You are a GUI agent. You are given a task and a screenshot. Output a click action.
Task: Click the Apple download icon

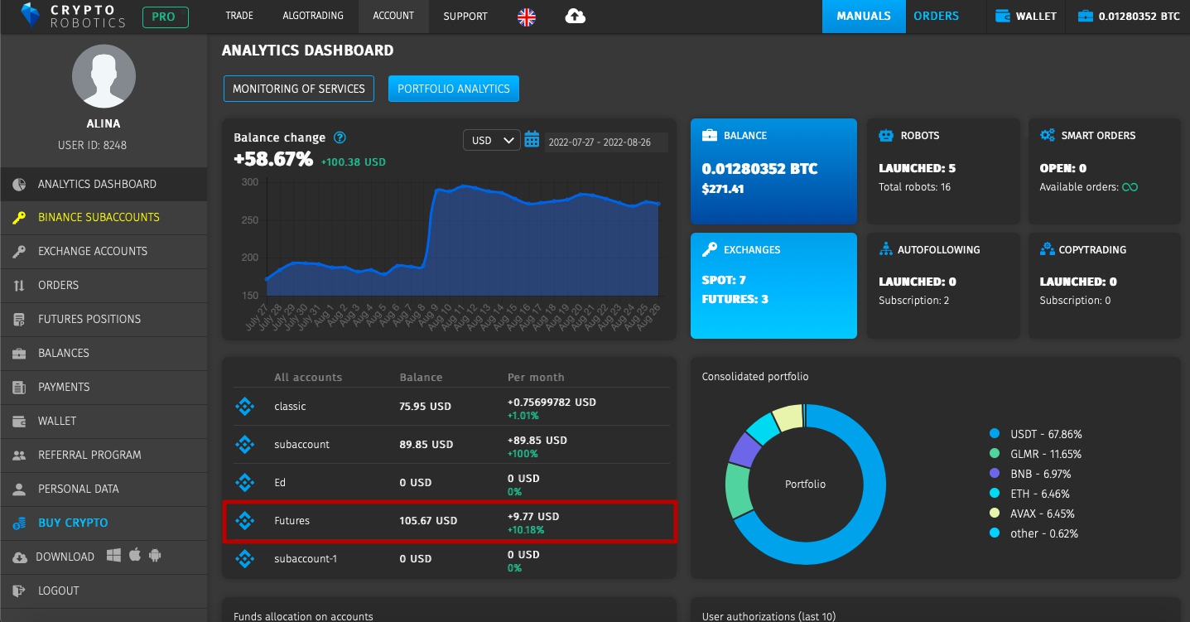[134, 556]
